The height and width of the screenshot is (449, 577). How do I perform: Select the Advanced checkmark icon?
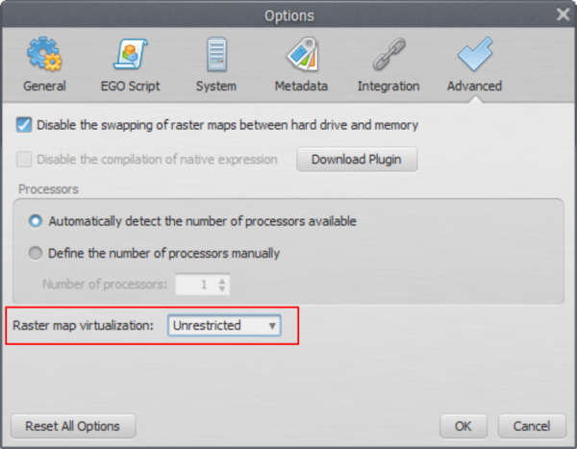(x=475, y=54)
